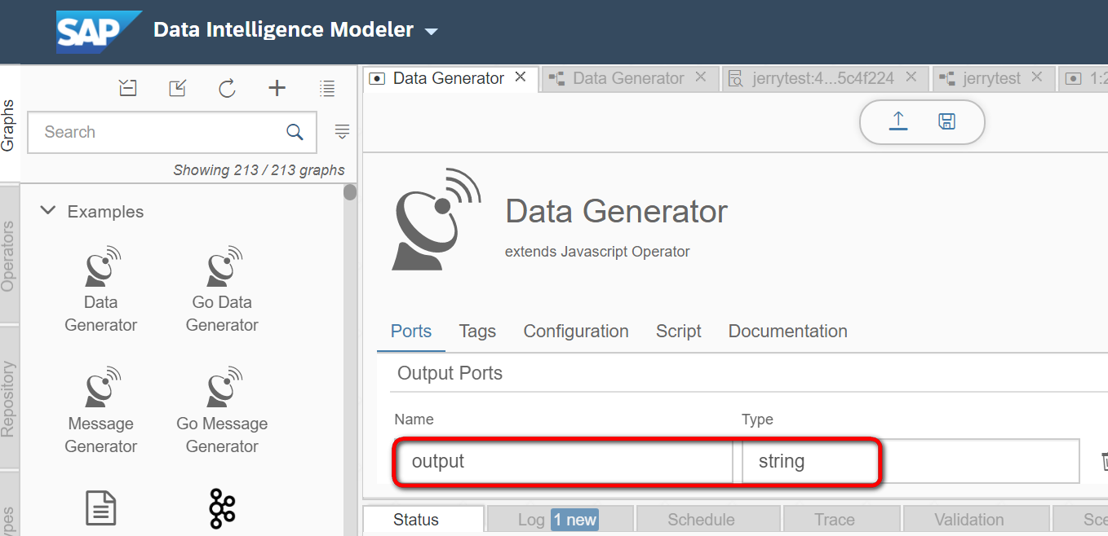Switch to the jerrytest graph tab
Image resolution: width=1108 pixels, height=536 pixels.
pyautogui.click(x=991, y=78)
